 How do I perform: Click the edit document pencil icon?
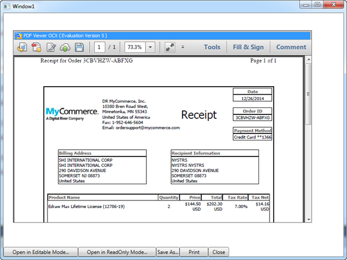[x=51, y=47]
